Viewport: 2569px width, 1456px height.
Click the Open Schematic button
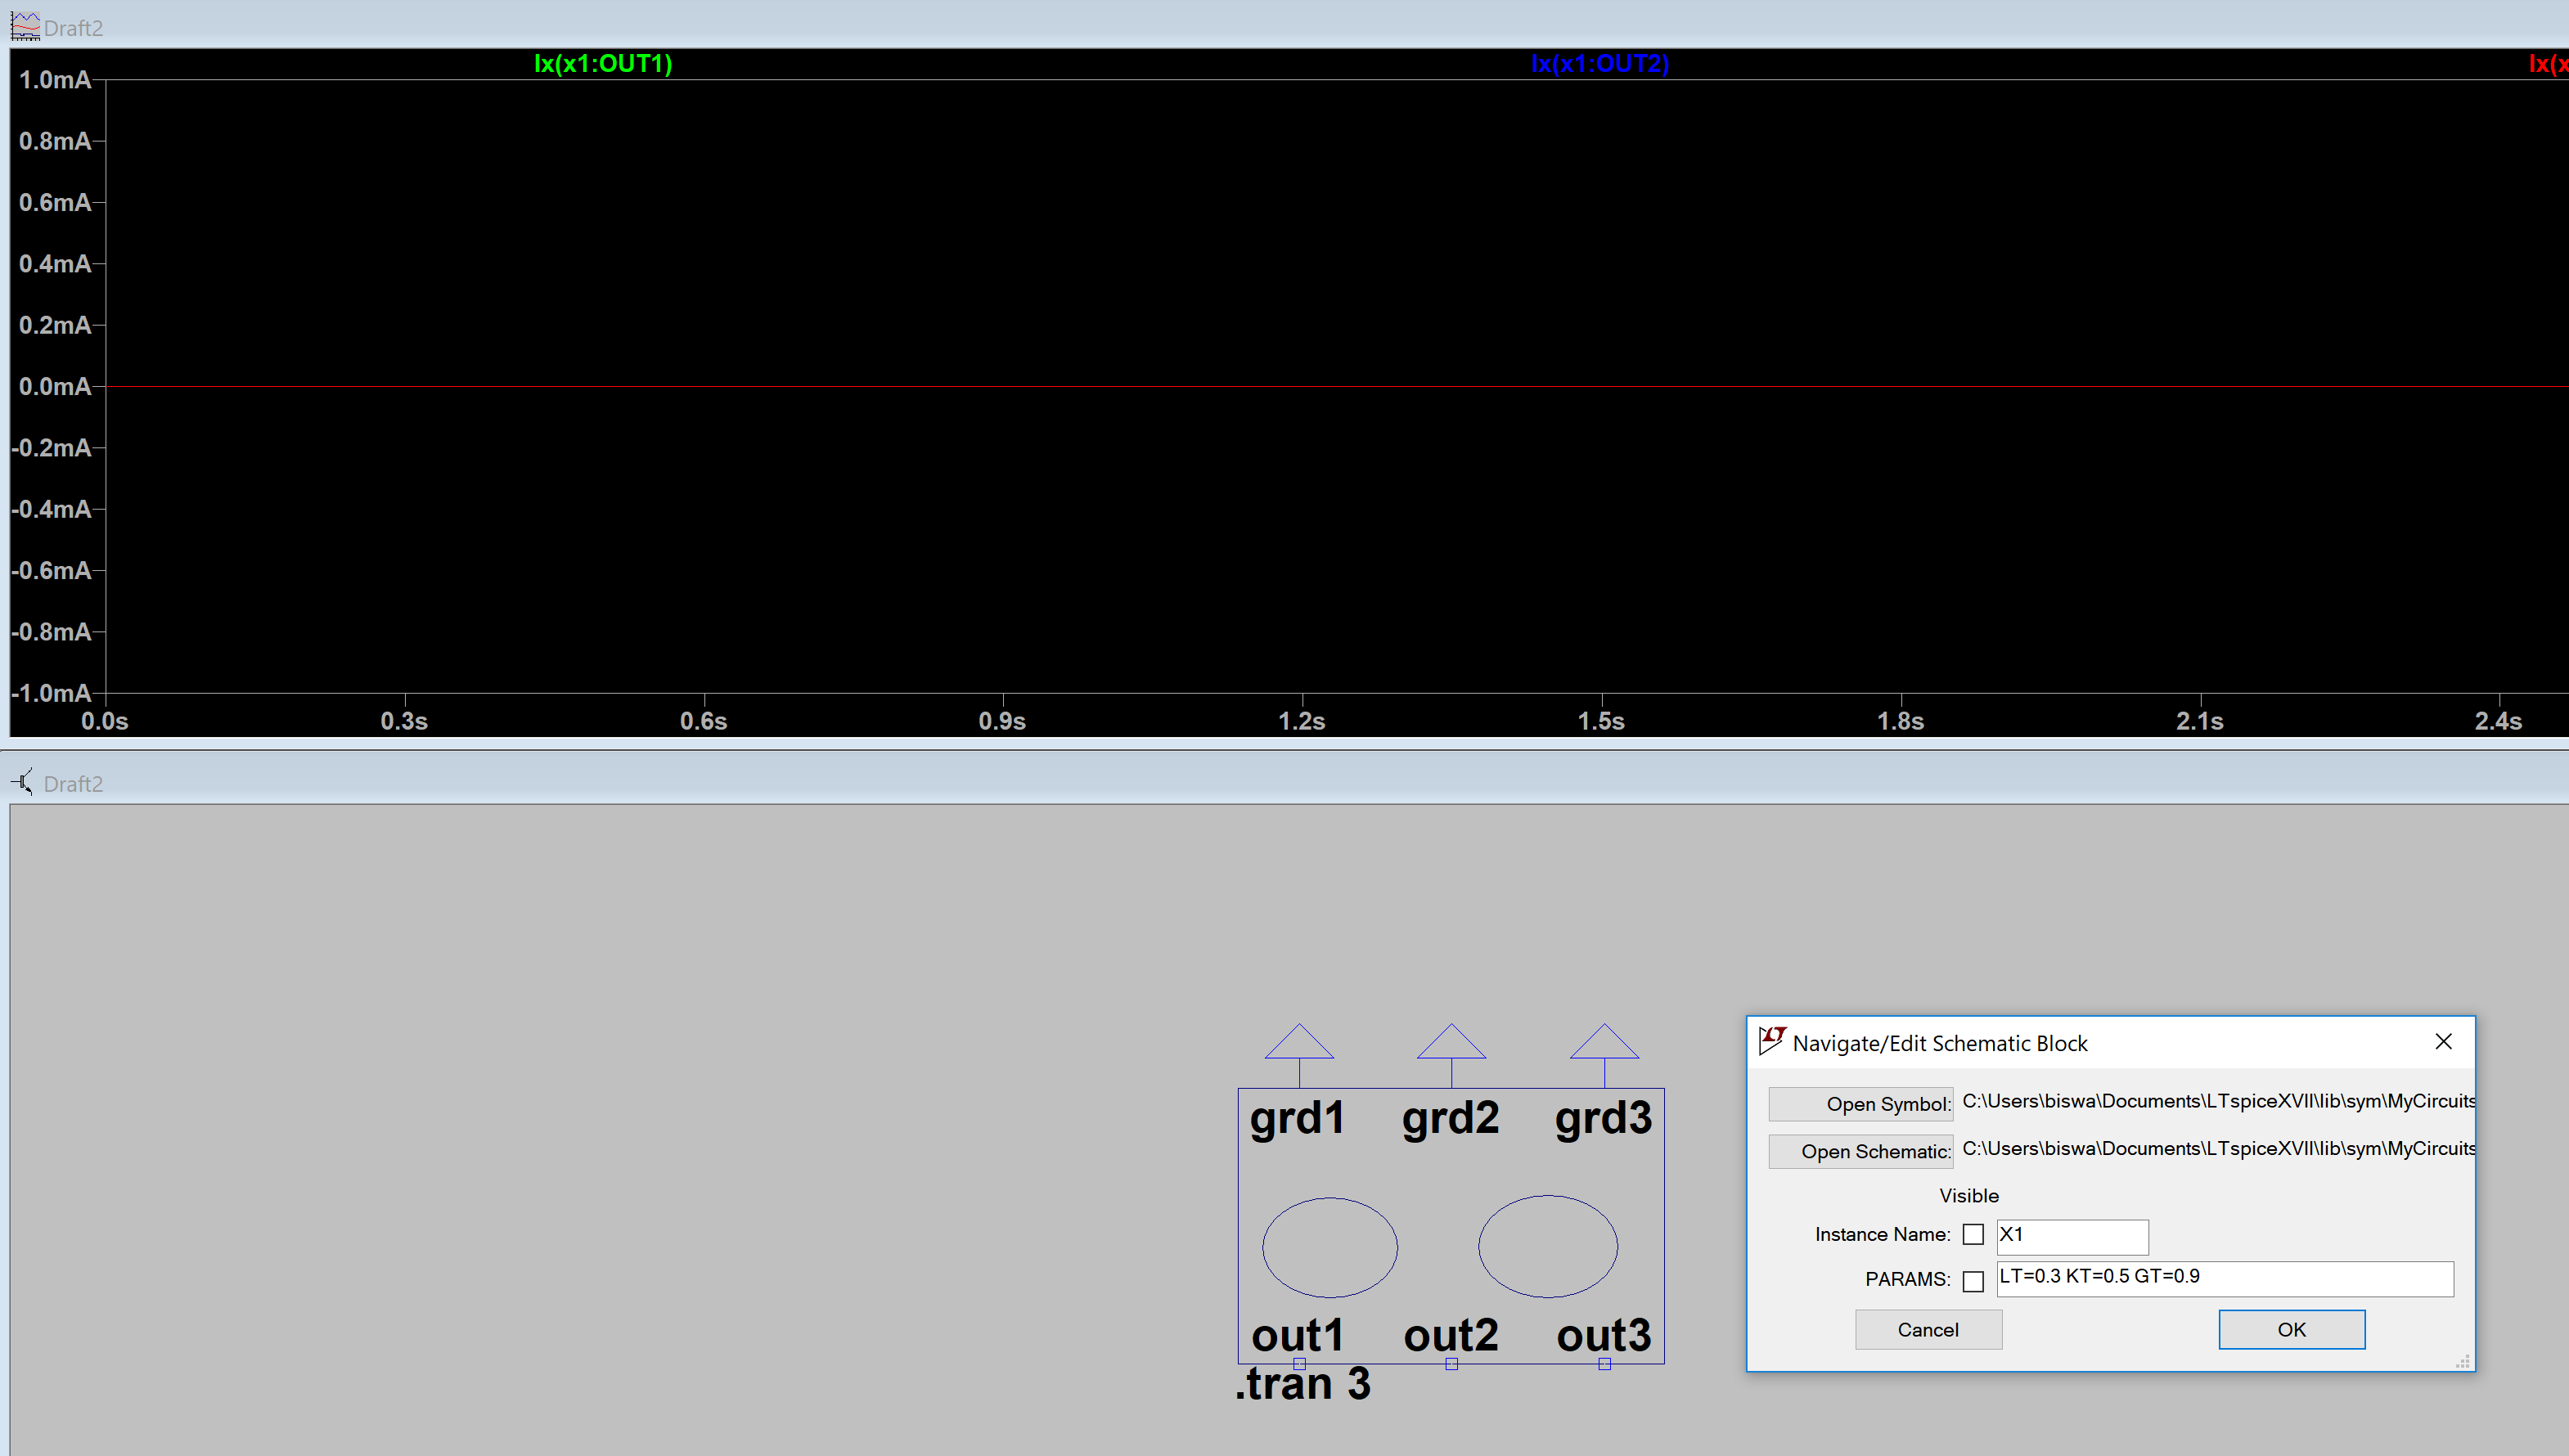tap(1860, 1151)
